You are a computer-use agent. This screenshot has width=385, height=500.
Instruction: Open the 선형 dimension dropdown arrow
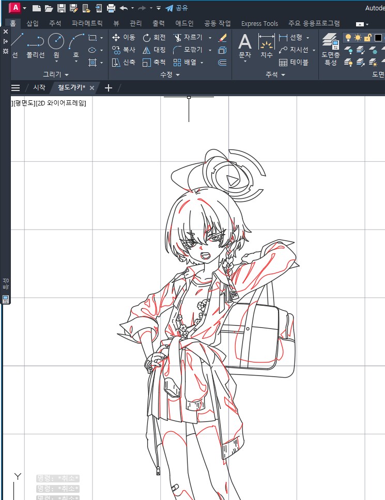click(307, 38)
